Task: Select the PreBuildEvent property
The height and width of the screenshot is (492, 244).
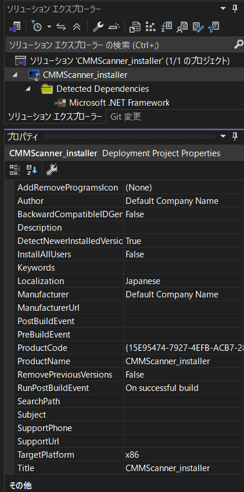Action: coord(44,335)
